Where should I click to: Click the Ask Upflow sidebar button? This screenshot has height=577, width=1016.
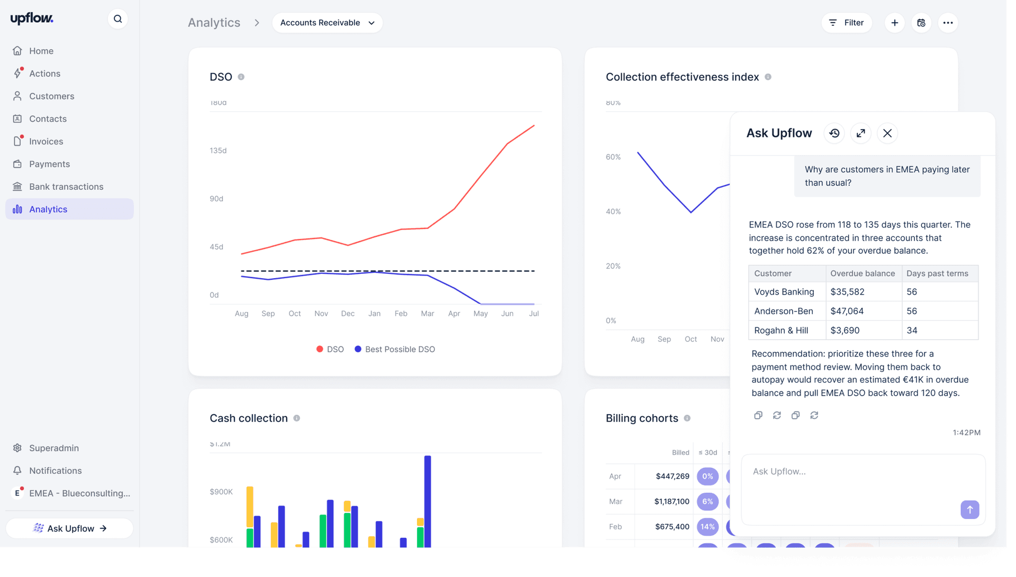point(69,528)
